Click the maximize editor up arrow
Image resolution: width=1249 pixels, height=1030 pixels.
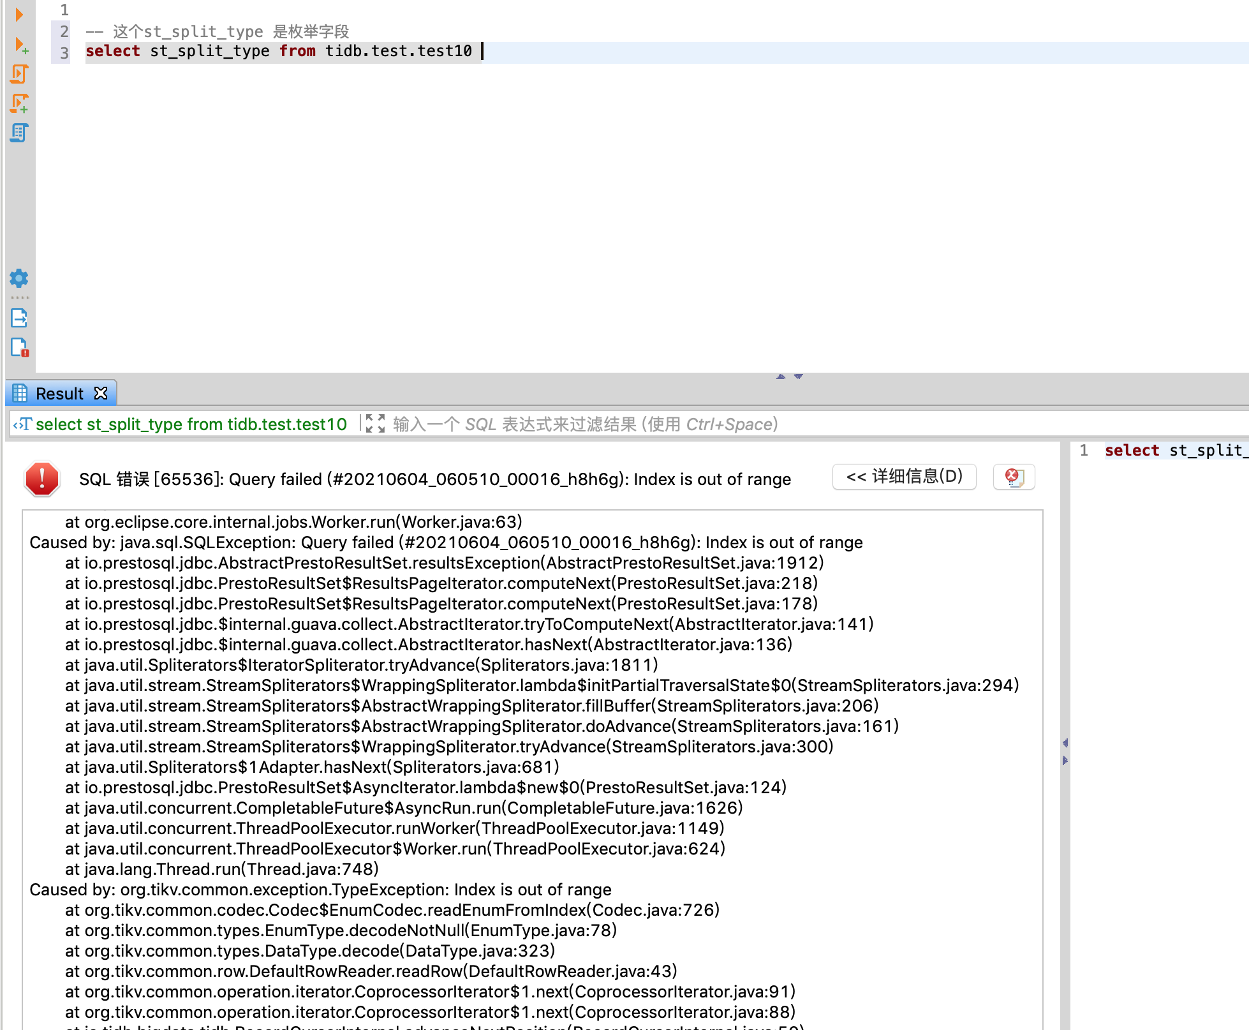pyautogui.click(x=781, y=377)
